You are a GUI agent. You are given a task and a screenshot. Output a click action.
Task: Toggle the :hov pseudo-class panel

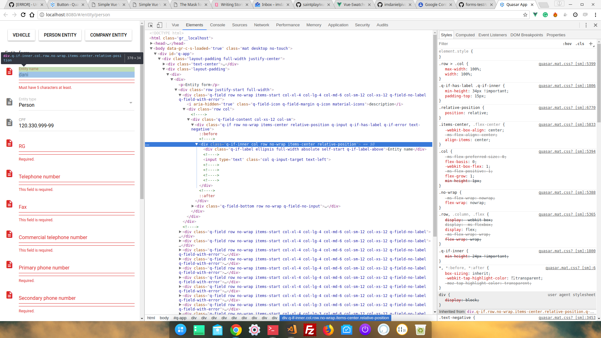click(568, 44)
